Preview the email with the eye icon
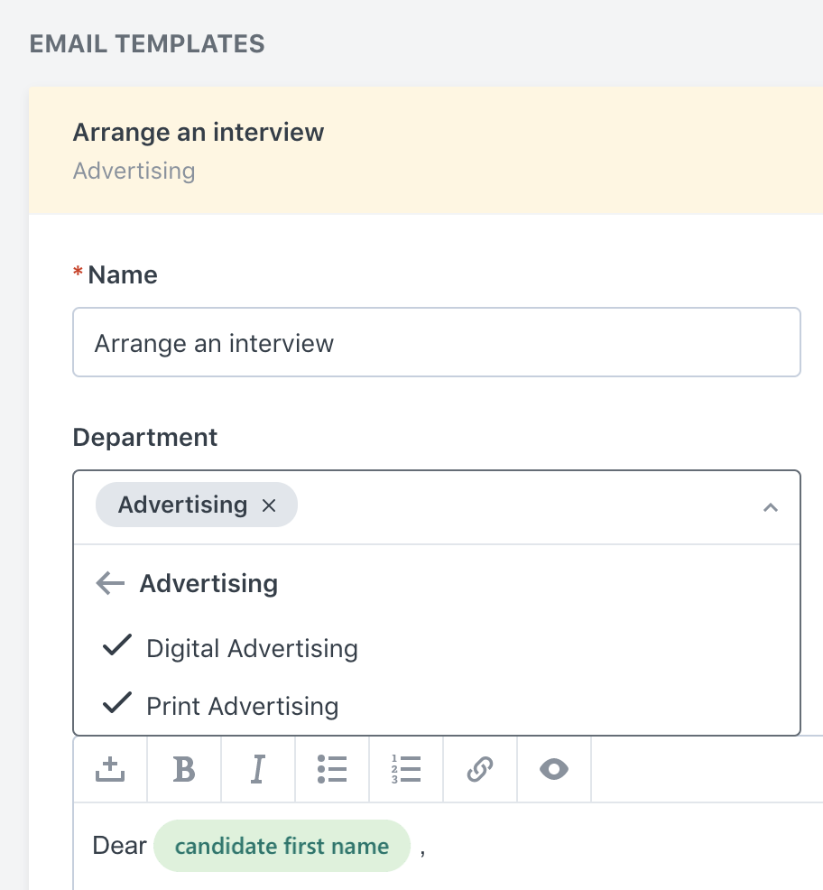 (554, 769)
